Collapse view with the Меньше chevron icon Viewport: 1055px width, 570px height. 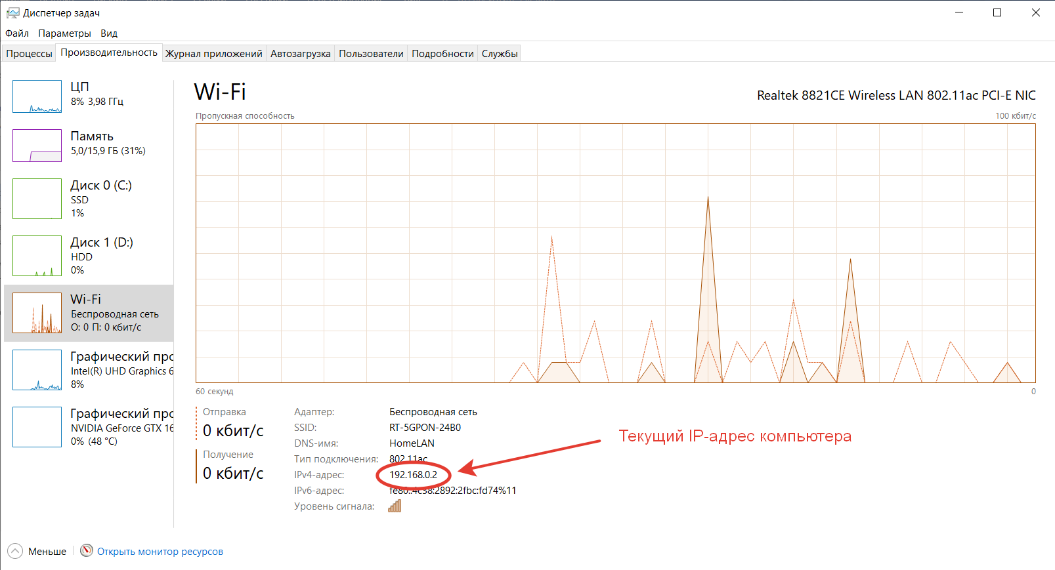(x=15, y=551)
